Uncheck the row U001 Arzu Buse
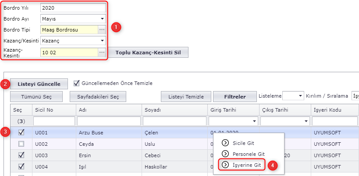 pyautogui.click(x=21, y=132)
